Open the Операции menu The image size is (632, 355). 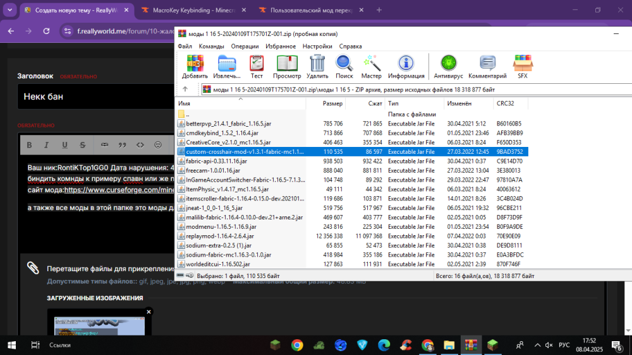[x=245, y=46]
